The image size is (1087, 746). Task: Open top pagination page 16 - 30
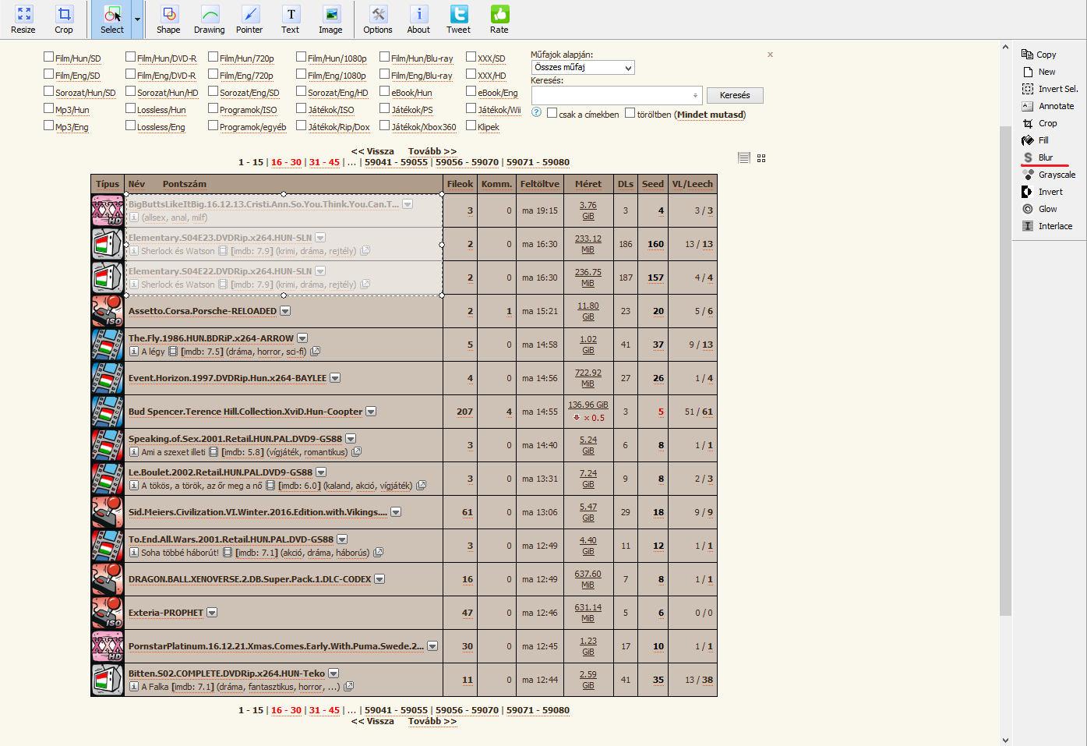[x=286, y=162]
